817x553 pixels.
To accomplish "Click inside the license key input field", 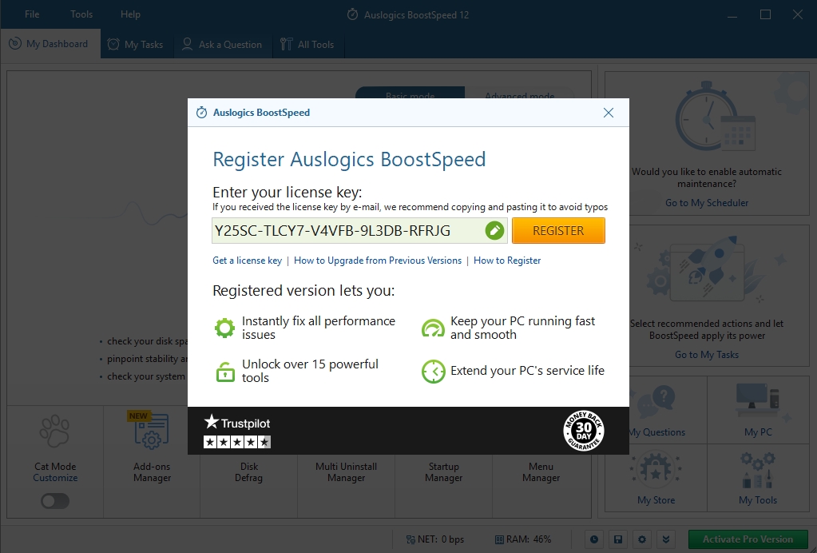I will point(343,230).
